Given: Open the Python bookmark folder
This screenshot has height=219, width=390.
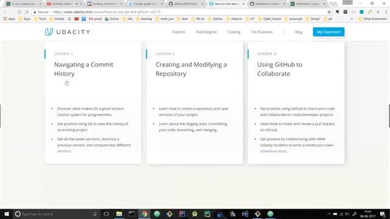Looking at the screenshot, I should (x=215, y=19).
